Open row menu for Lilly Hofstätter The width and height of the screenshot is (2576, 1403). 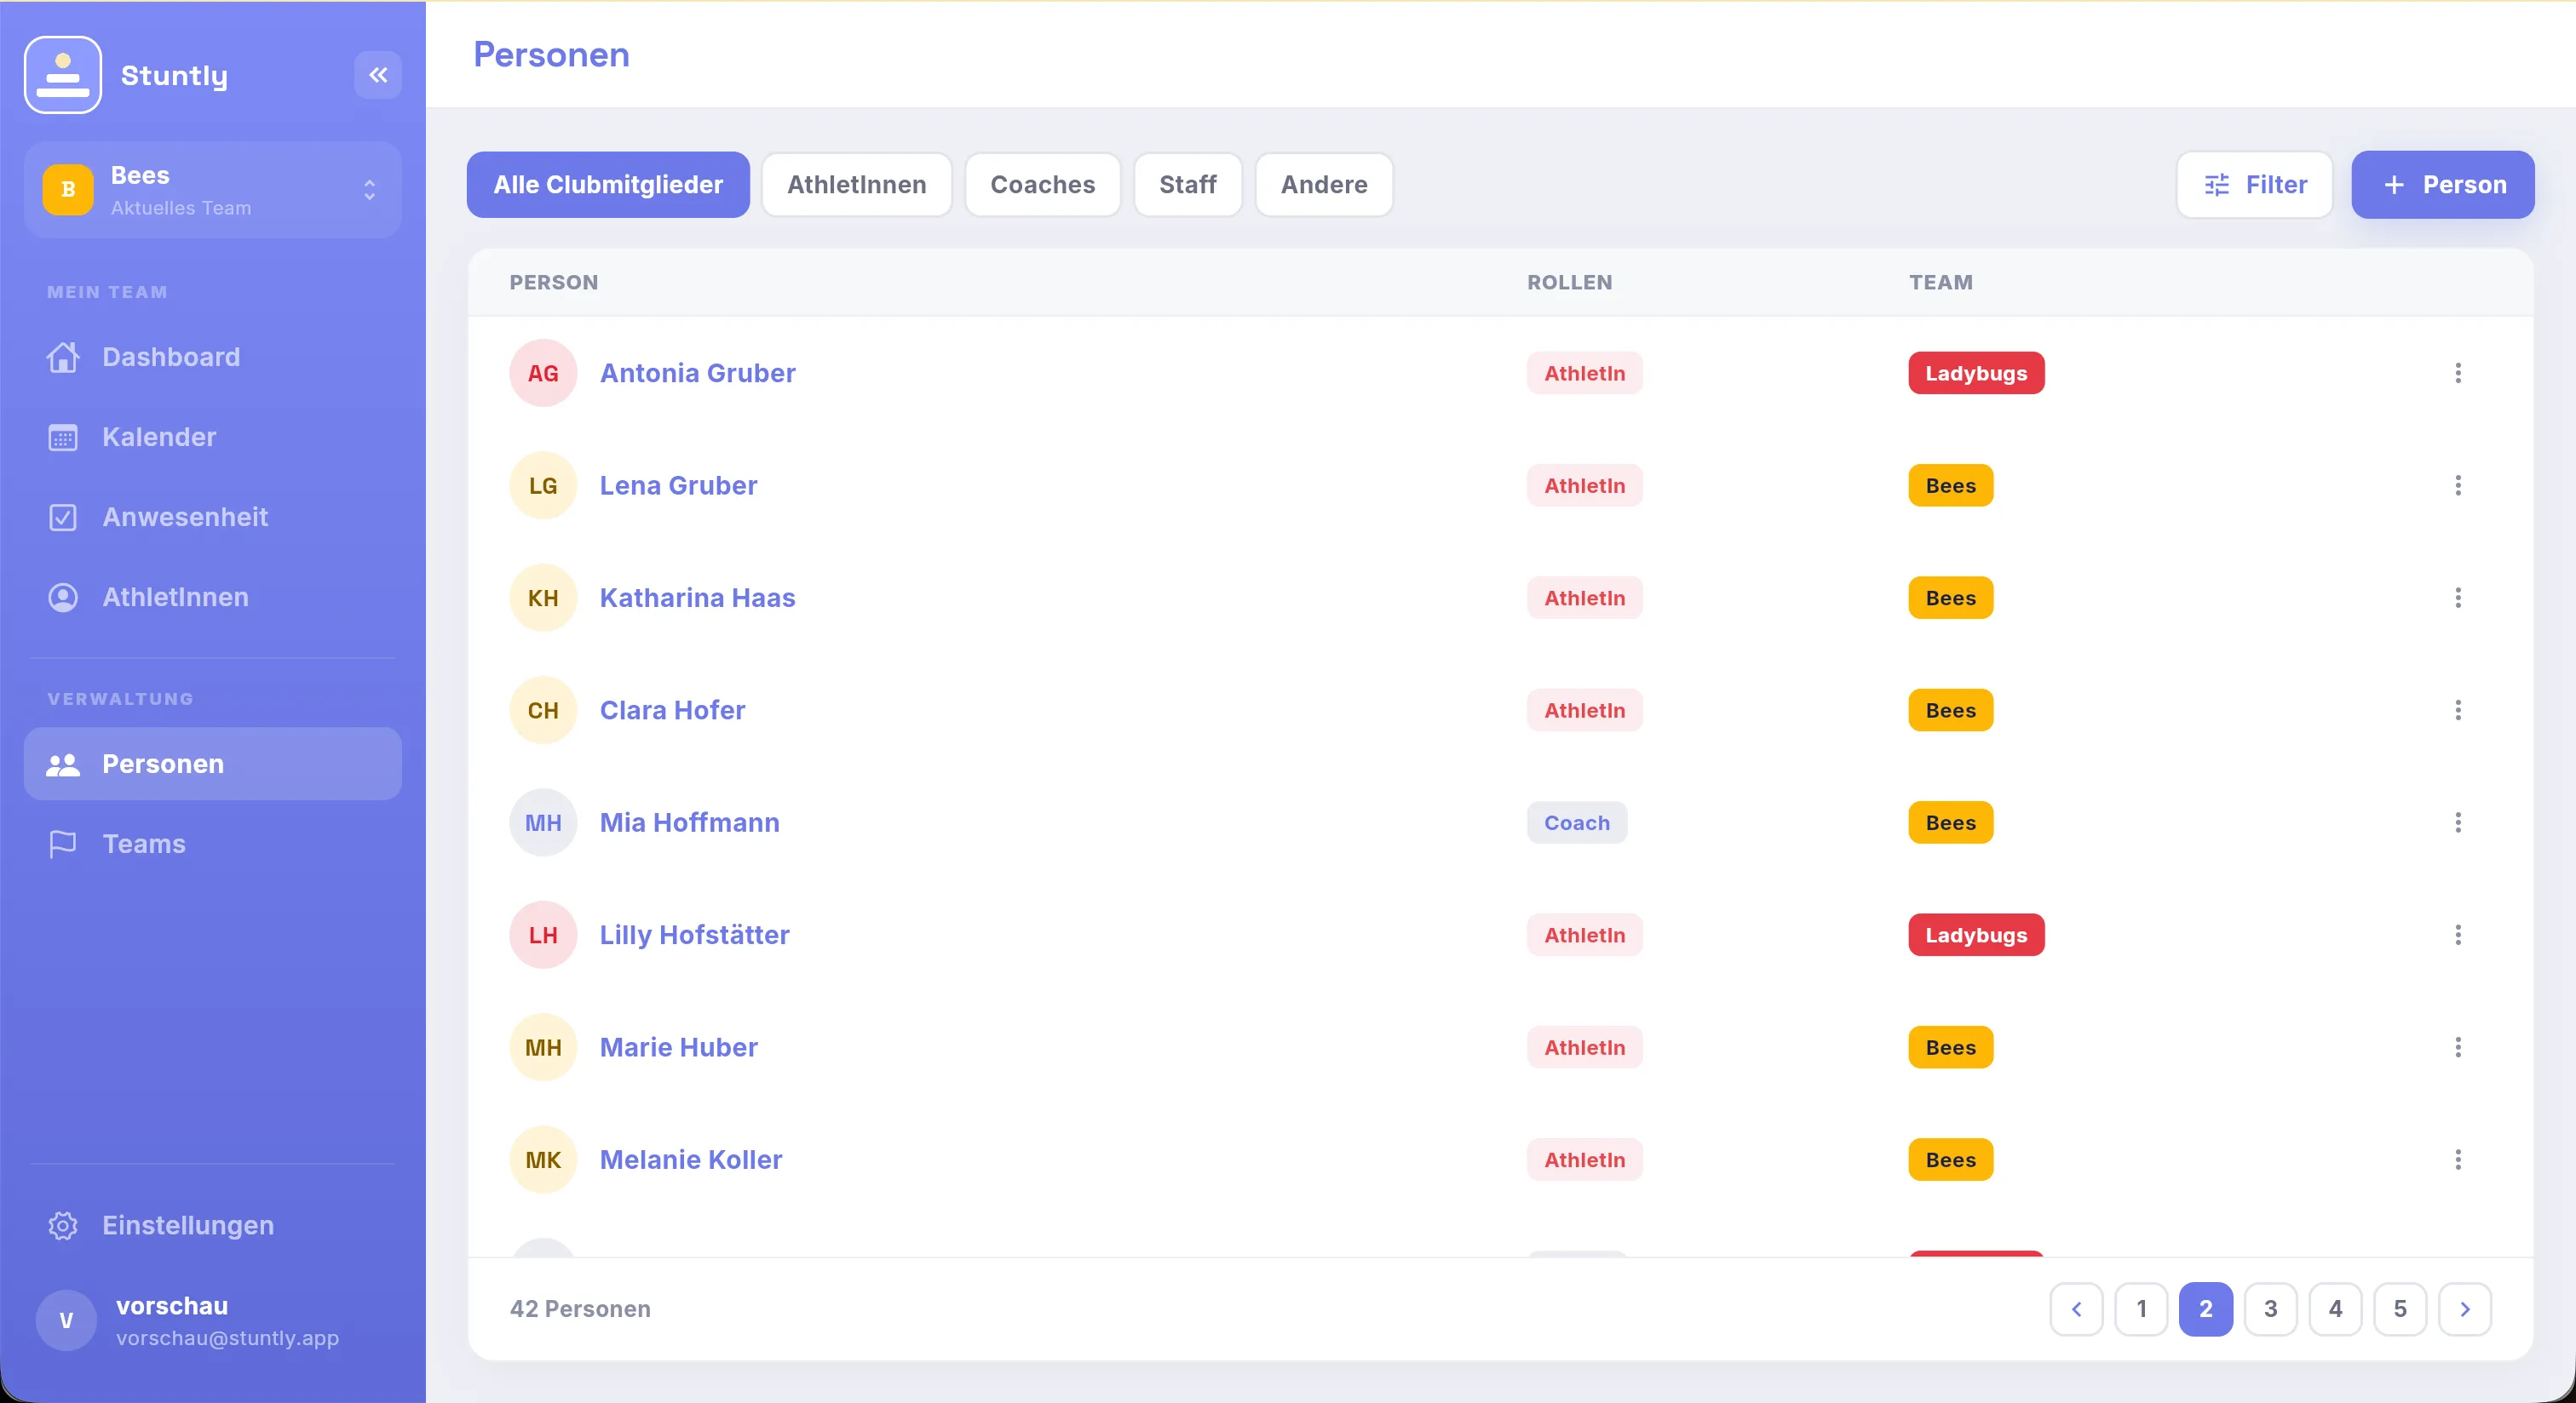pyautogui.click(x=2458, y=936)
